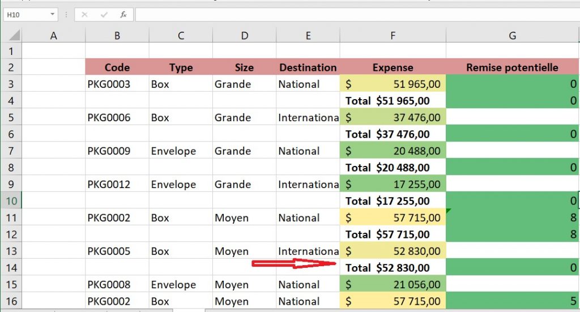Select the column G header
This screenshot has height=312, width=580.
point(512,36)
